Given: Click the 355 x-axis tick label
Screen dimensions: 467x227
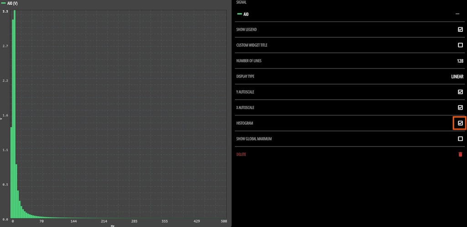Looking at the screenshot, I should pos(164,222).
